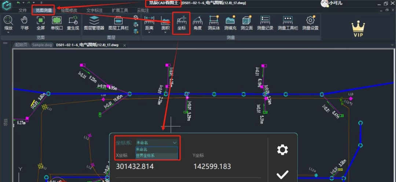Click the green undo arrow
This screenshot has width=396, height=182.
[x=18, y=3]
